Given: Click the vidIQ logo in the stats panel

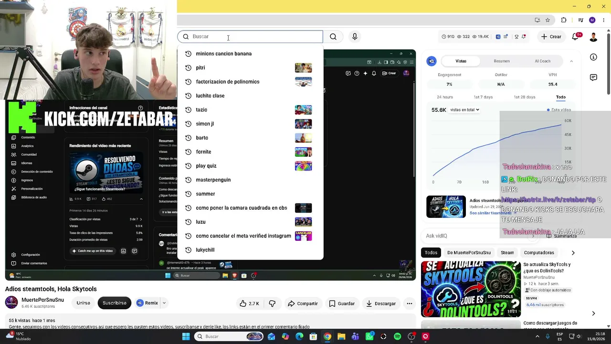Looking at the screenshot, I should pyautogui.click(x=432, y=61).
